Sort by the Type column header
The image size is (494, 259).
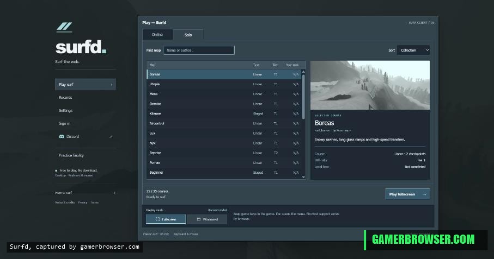(256, 65)
